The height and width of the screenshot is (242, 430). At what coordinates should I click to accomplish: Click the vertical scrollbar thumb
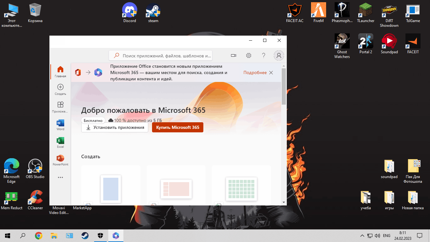pos(284,87)
